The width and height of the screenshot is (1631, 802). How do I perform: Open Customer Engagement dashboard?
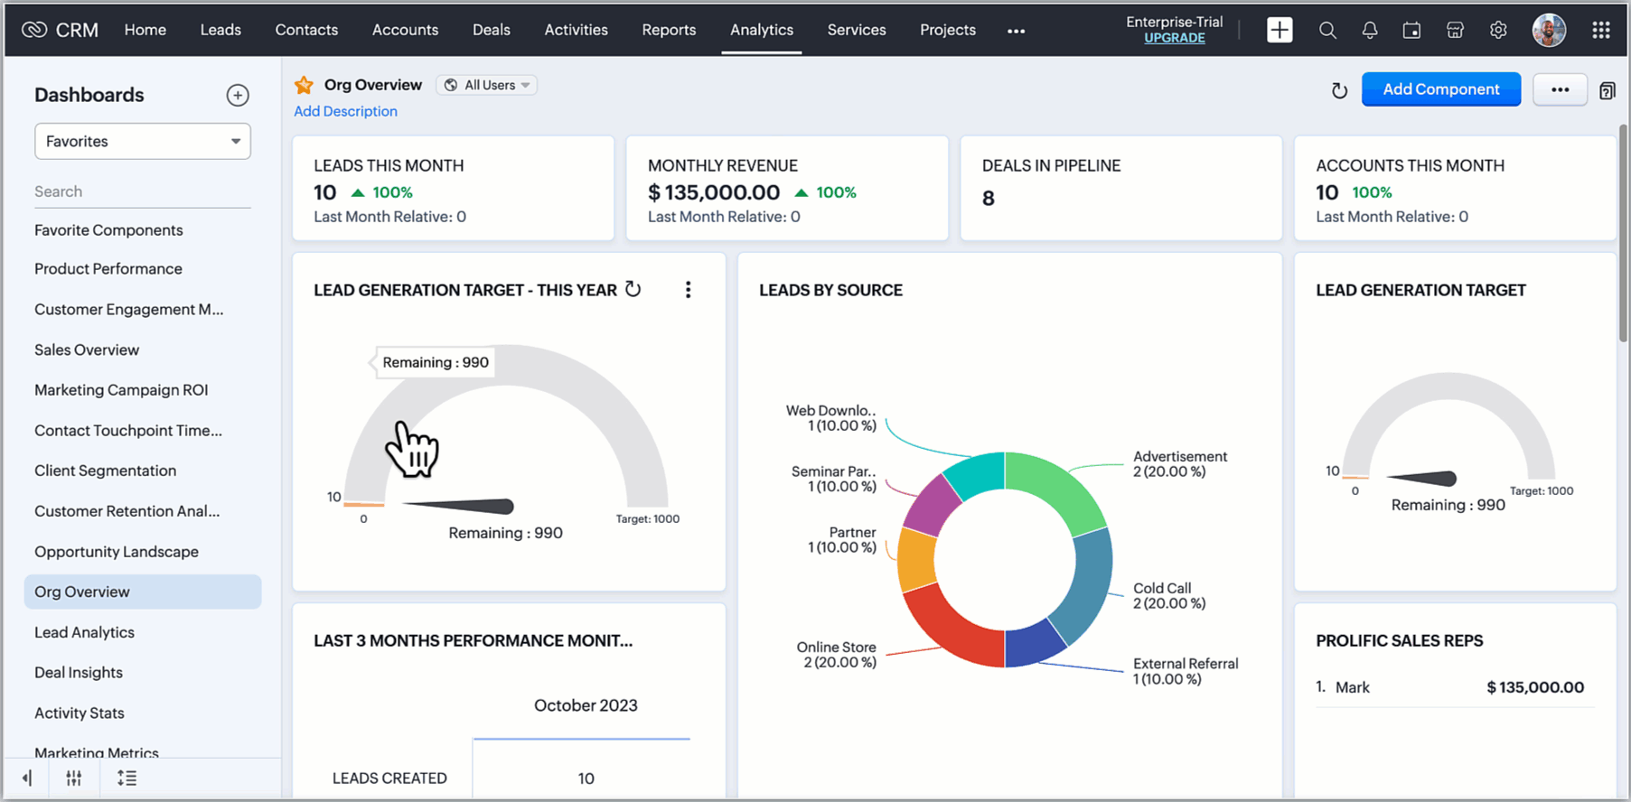pos(129,310)
